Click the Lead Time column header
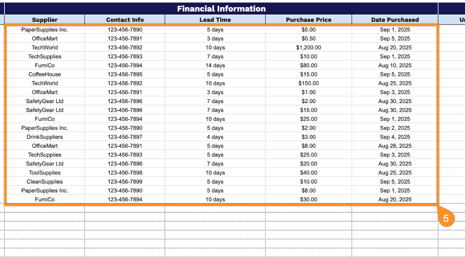 pos(215,20)
